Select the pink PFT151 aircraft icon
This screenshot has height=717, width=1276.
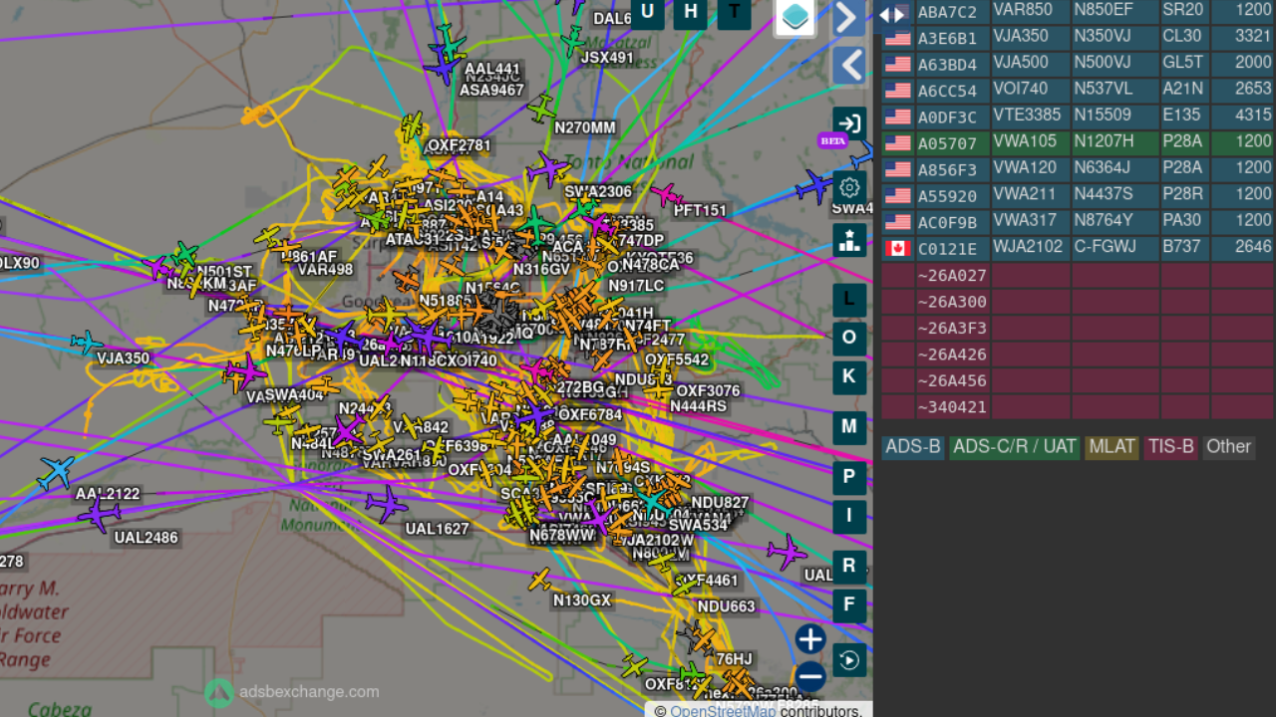point(666,195)
